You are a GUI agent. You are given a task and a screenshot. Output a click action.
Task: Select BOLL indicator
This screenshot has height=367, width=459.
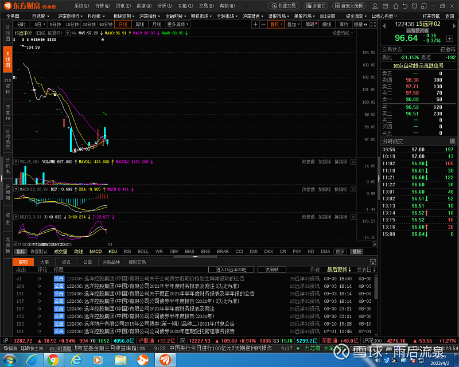tap(143, 251)
